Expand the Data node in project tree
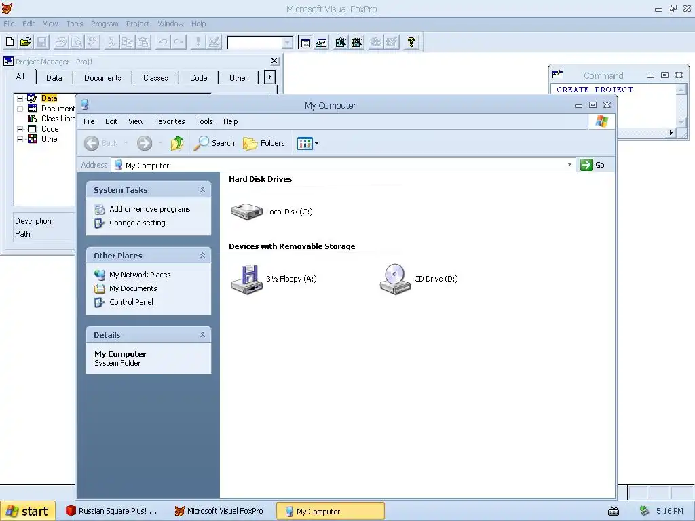 20,98
